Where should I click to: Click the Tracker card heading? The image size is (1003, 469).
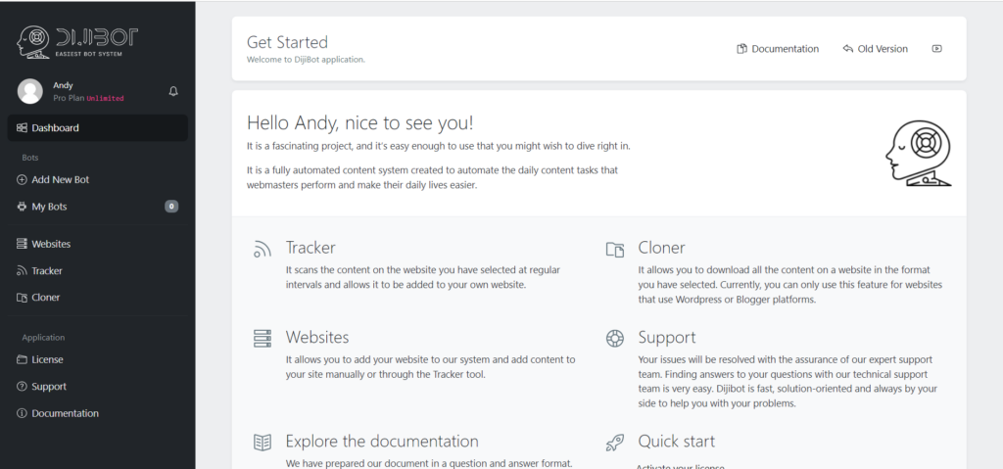coord(310,248)
